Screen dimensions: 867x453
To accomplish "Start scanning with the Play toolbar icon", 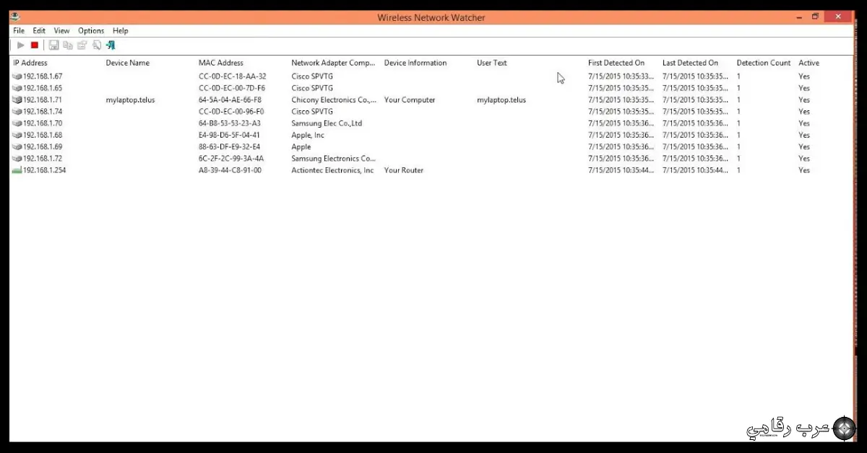I will tap(20, 45).
